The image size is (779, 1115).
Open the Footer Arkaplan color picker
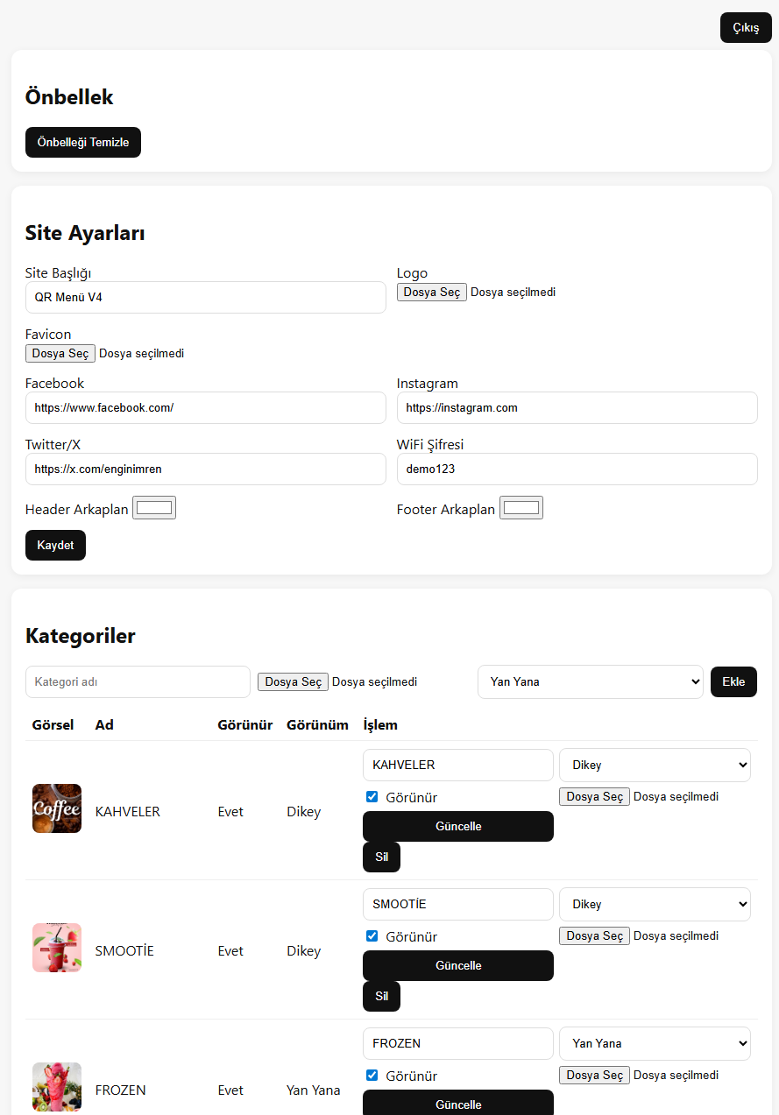pyautogui.click(x=521, y=508)
